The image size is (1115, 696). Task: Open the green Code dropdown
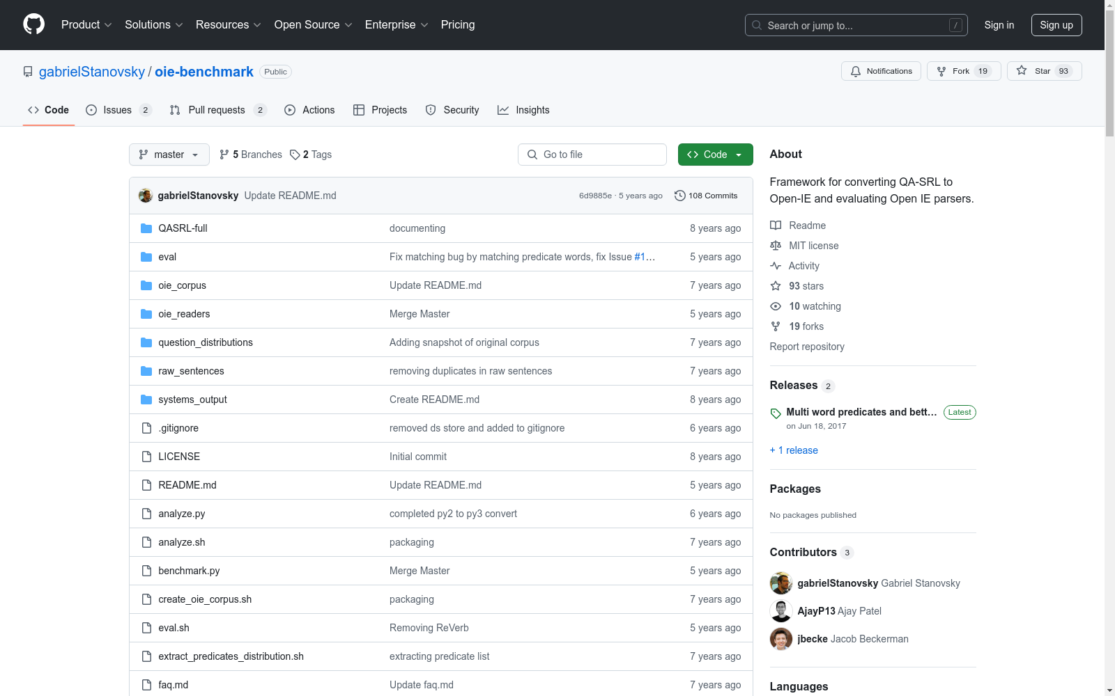click(x=715, y=155)
